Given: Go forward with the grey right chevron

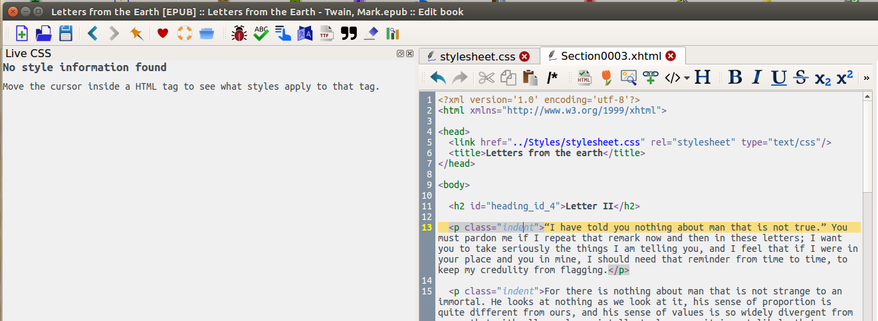Looking at the screenshot, I should pyautogui.click(x=114, y=33).
